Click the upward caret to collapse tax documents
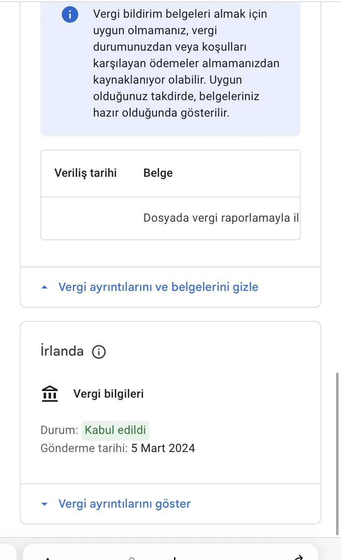 coord(45,287)
